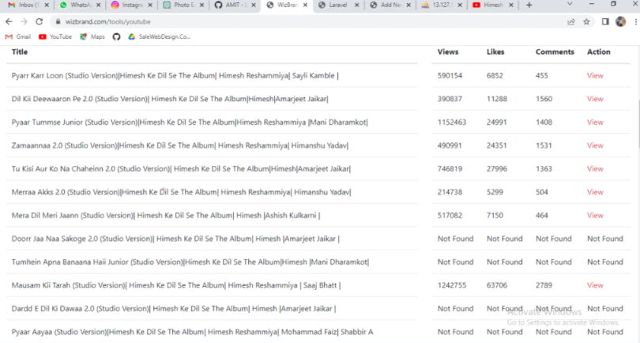Screen dimensions: 640x343
Task: Click View for Pyaar Tummse Junior row
Action: click(595, 122)
